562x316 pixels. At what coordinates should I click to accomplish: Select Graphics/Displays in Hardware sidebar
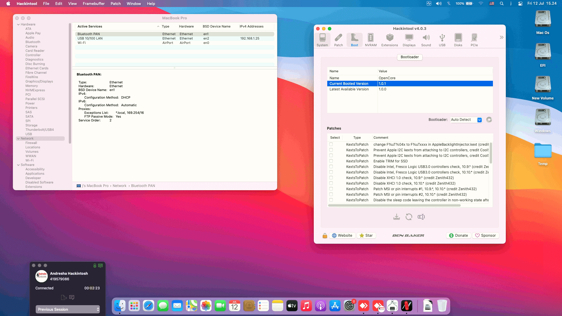39,82
